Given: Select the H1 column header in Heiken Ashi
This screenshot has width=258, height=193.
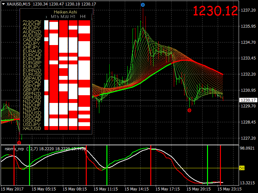Looking at the screenshot, I should tap(73, 17).
